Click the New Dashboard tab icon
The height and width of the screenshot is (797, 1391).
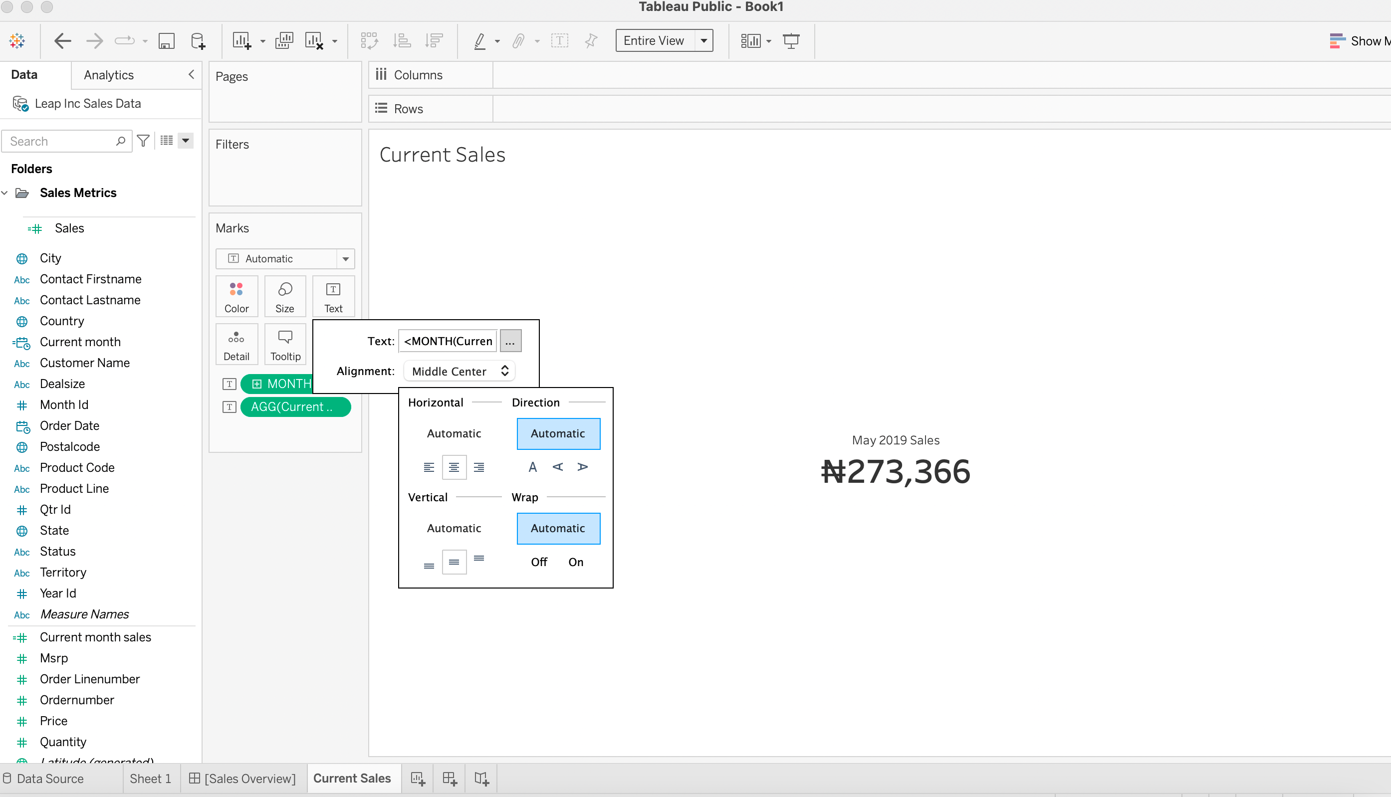coord(450,779)
